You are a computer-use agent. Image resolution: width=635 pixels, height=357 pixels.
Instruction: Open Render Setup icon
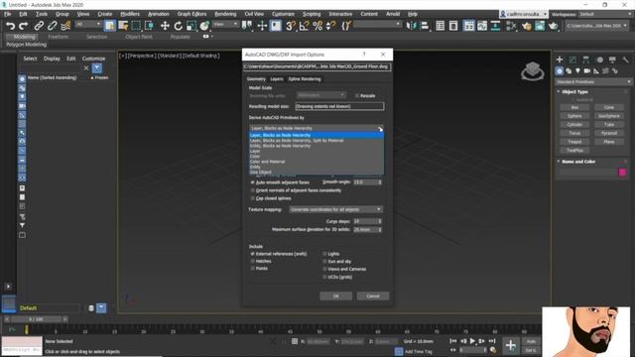pos(526,26)
